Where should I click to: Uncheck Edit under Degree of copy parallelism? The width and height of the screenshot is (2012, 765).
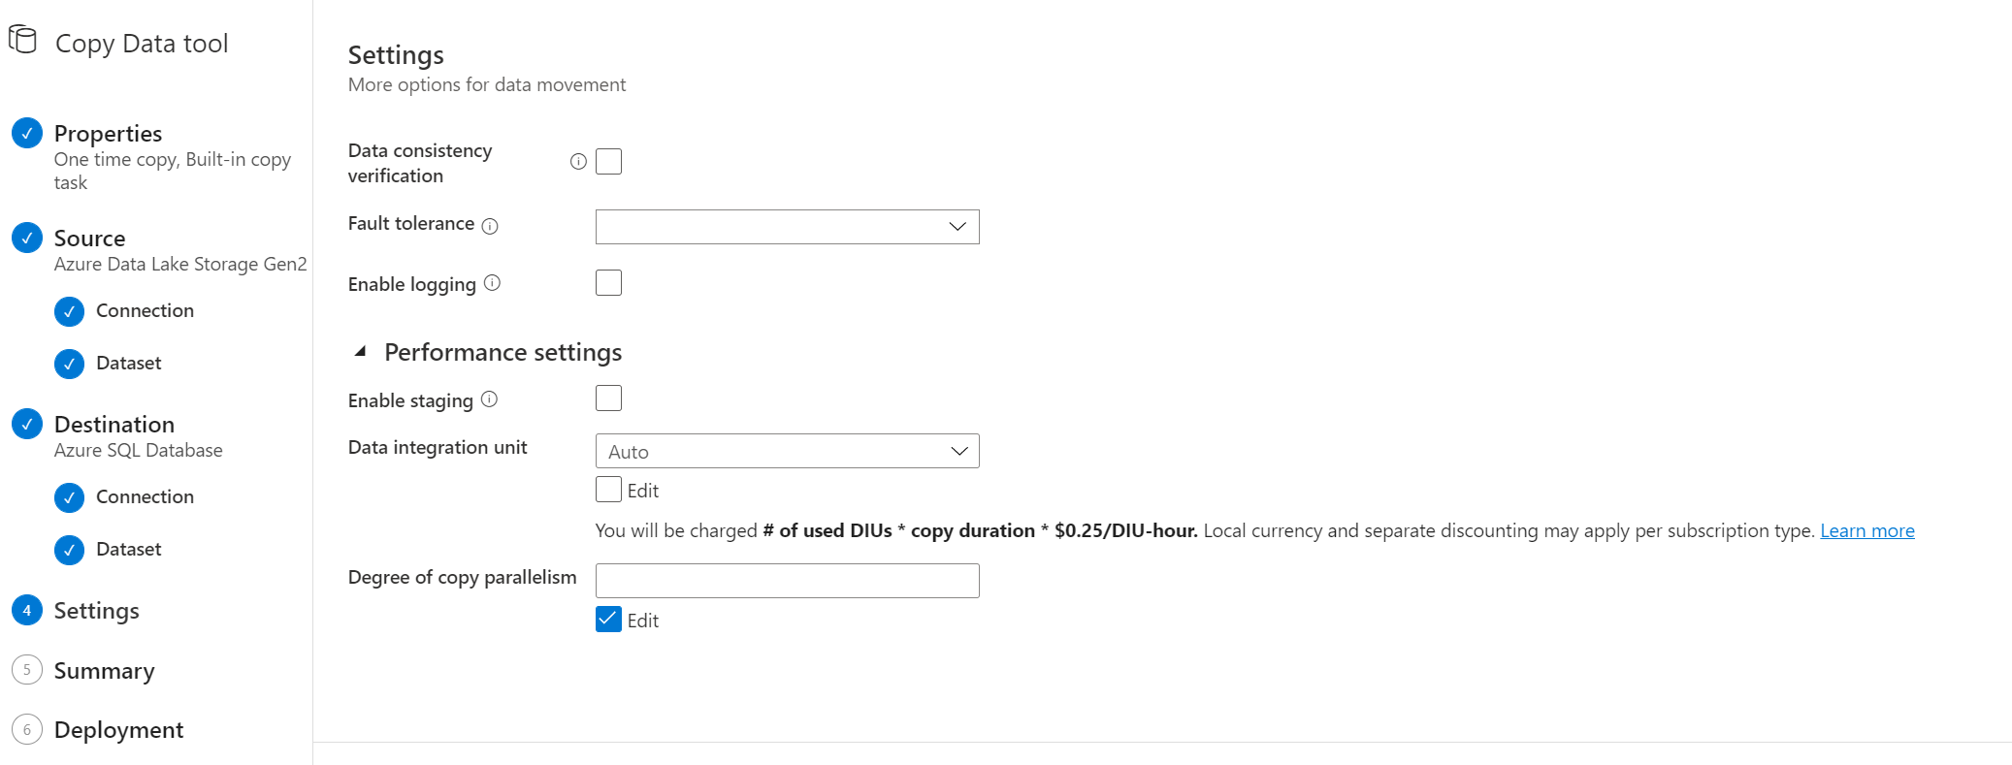(608, 620)
